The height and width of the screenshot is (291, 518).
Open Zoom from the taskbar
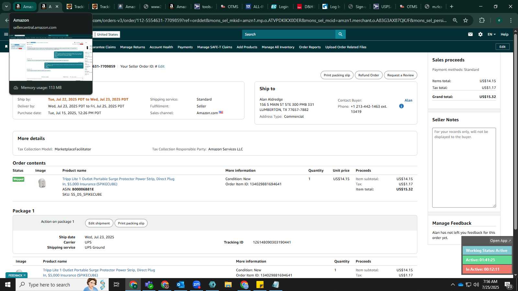tap(197, 285)
